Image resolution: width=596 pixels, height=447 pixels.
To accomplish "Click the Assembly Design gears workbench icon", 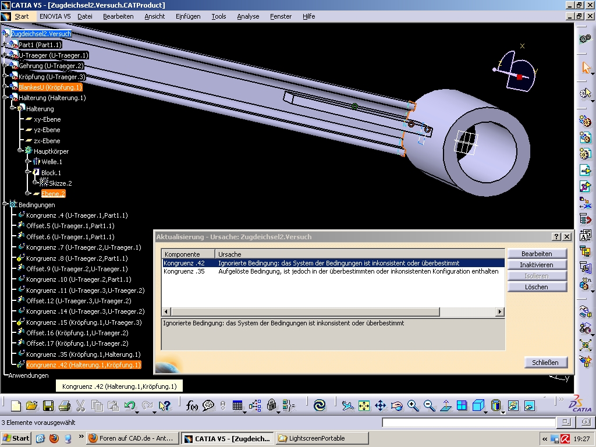I will (x=586, y=39).
